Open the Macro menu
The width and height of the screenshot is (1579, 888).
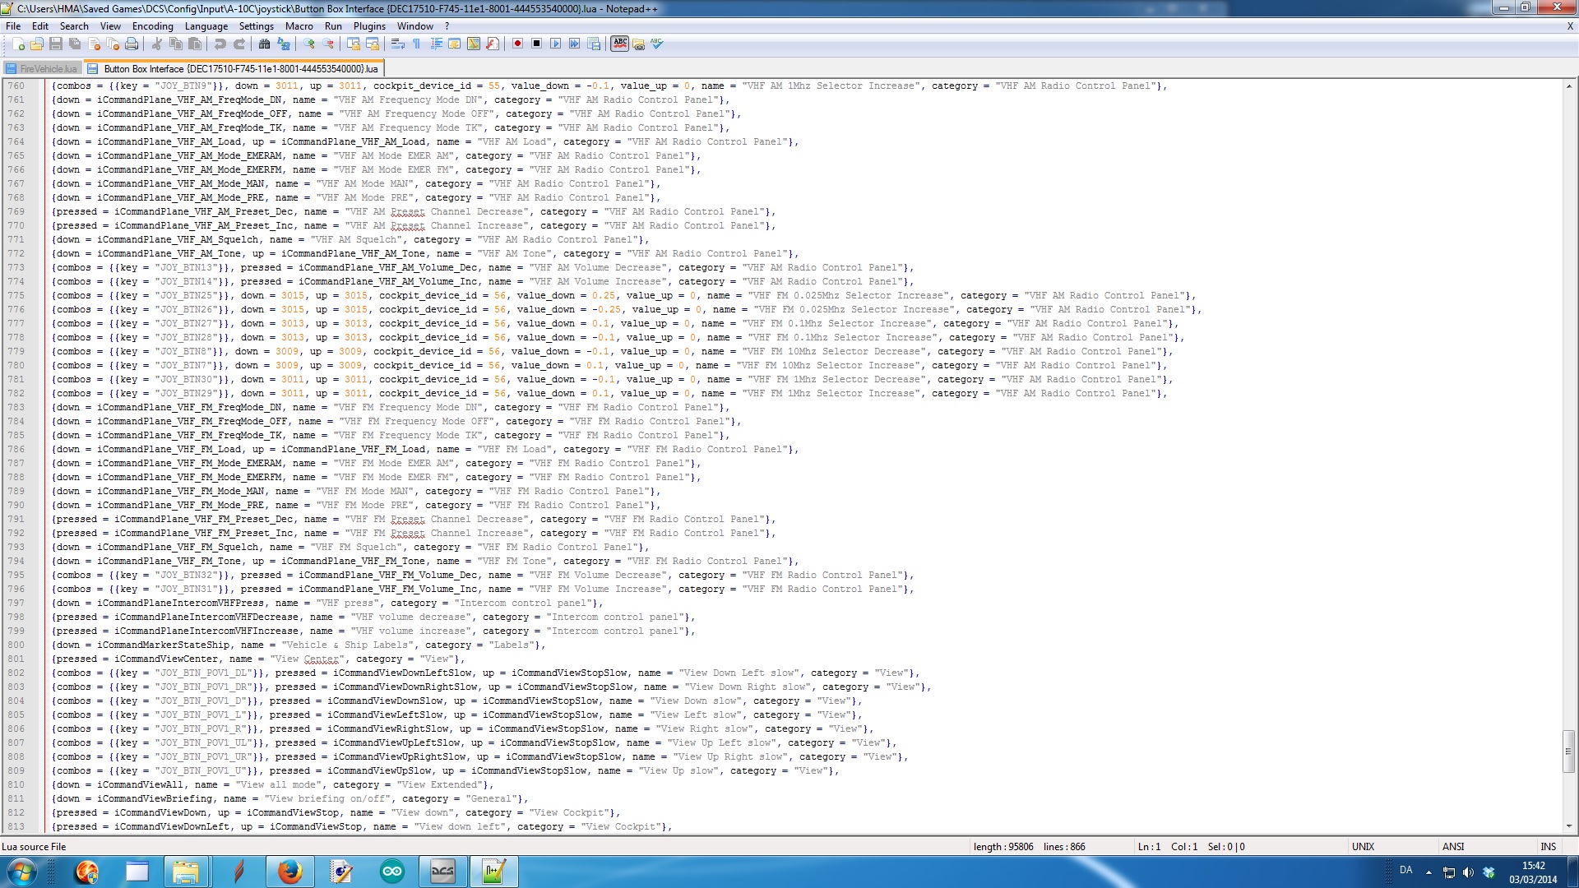[x=299, y=26]
